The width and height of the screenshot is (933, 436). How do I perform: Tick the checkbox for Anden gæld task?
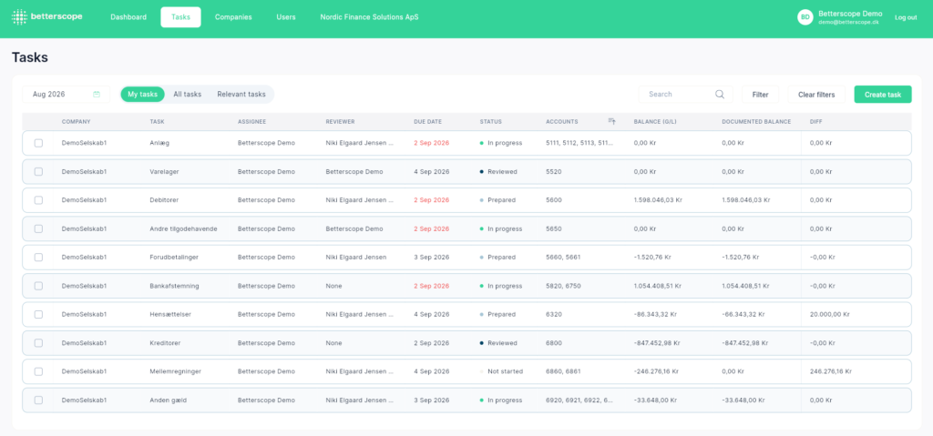click(38, 400)
